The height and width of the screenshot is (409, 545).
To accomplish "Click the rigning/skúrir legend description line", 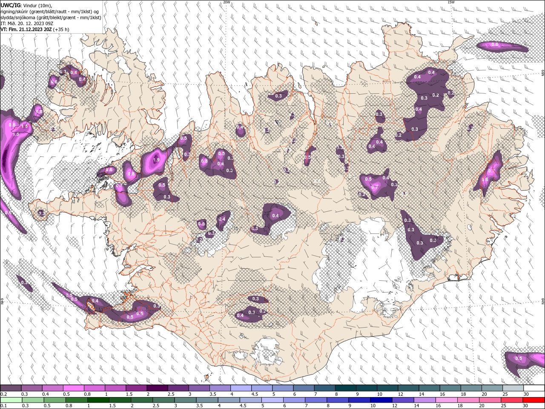I will pos(50,12).
